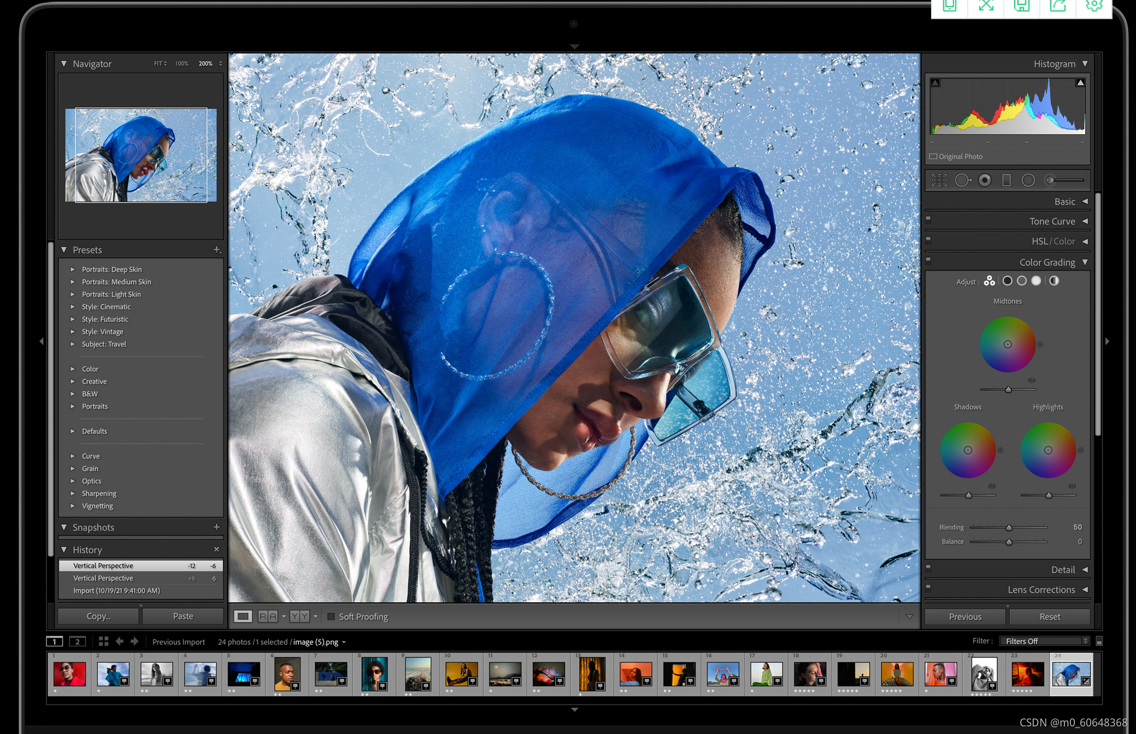The image size is (1136, 734).
Task: Expand the Basic panel arrow
Action: 1085,202
